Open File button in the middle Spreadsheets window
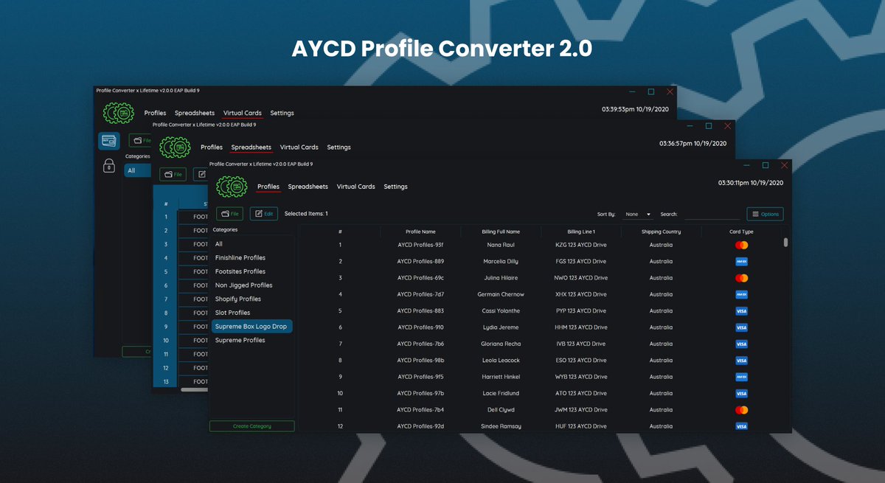885x483 pixels. [173, 174]
